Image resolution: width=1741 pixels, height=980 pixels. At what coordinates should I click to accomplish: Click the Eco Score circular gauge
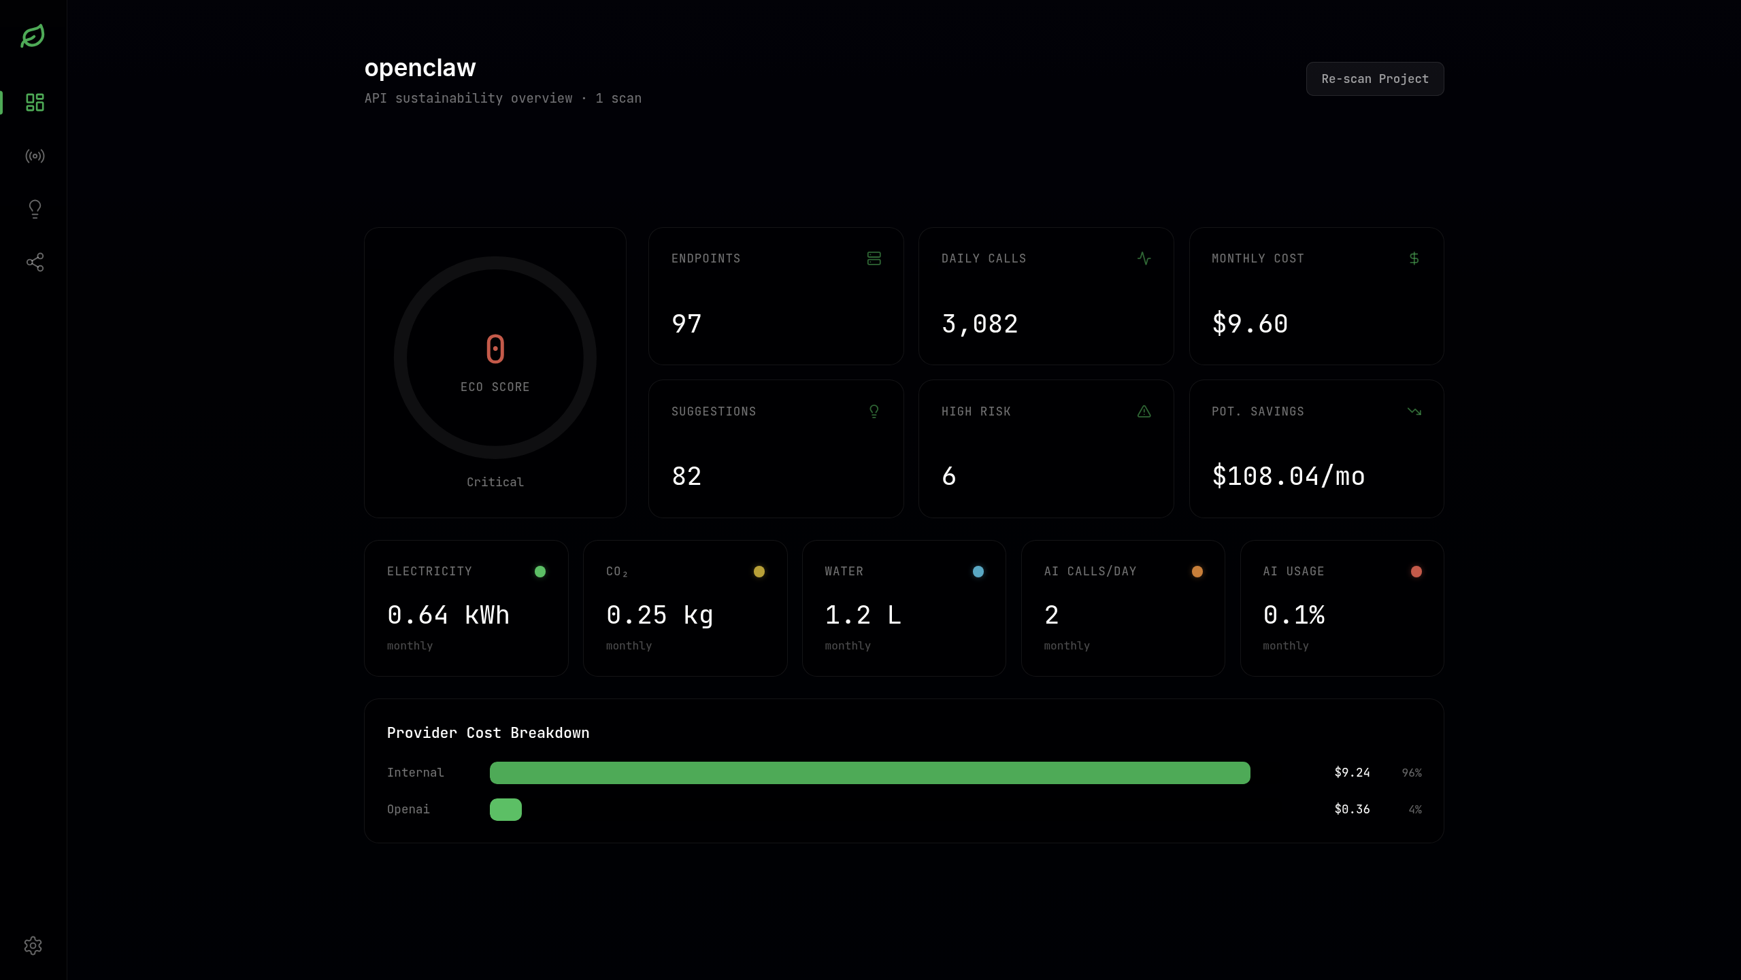click(495, 358)
